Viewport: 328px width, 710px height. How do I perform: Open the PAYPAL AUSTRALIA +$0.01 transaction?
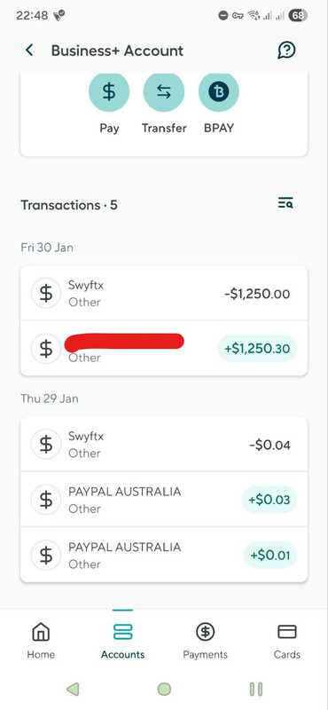coord(164,555)
